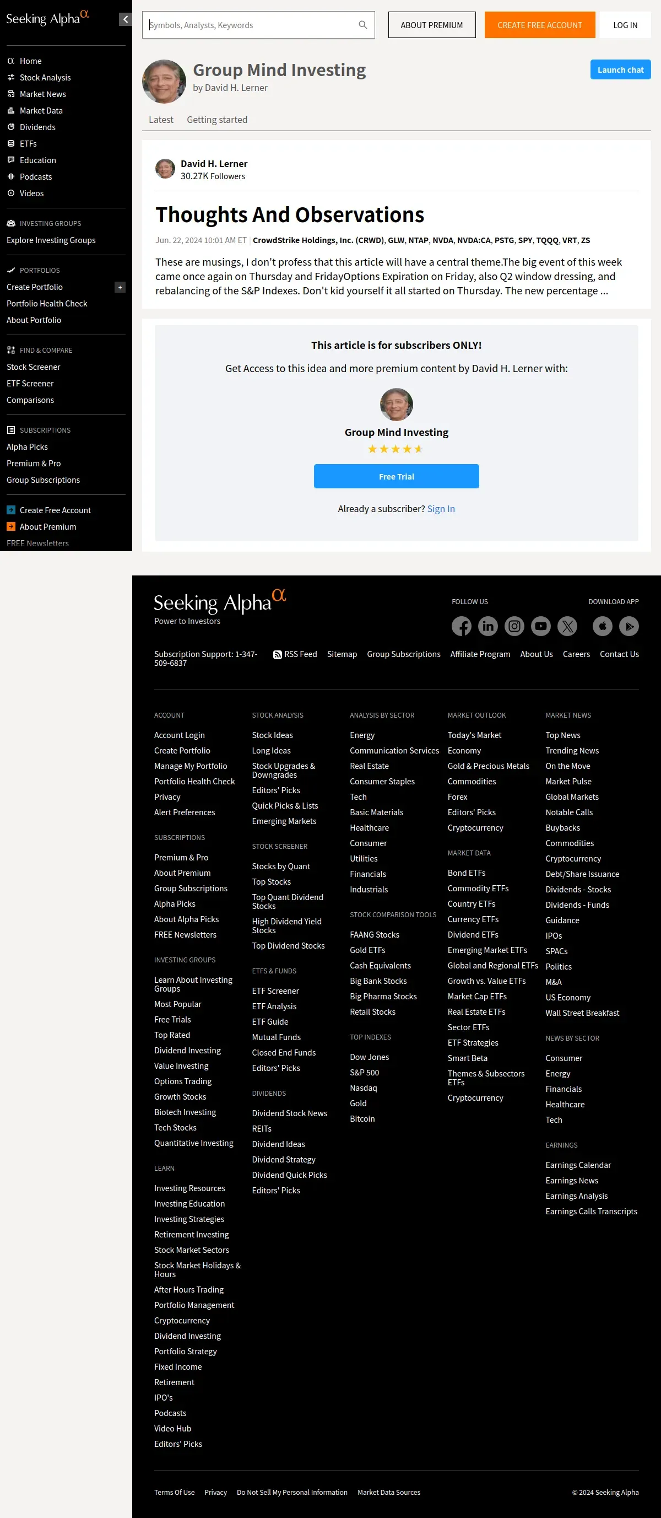Click the Launch chat button
The height and width of the screenshot is (1518, 661).
pos(620,69)
